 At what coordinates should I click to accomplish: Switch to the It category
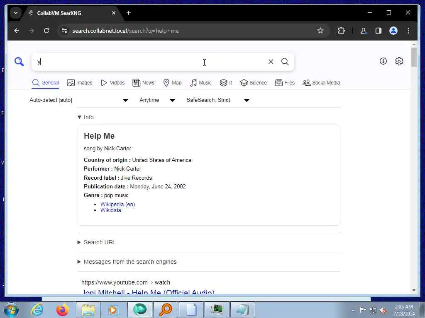coord(226,83)
